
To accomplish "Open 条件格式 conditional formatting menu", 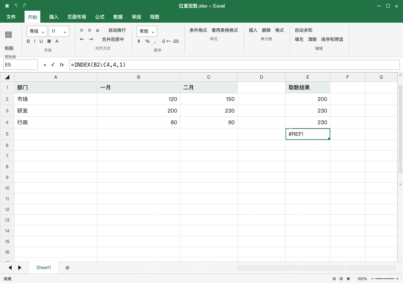I will pyautogui.click(x=198, y=30).
